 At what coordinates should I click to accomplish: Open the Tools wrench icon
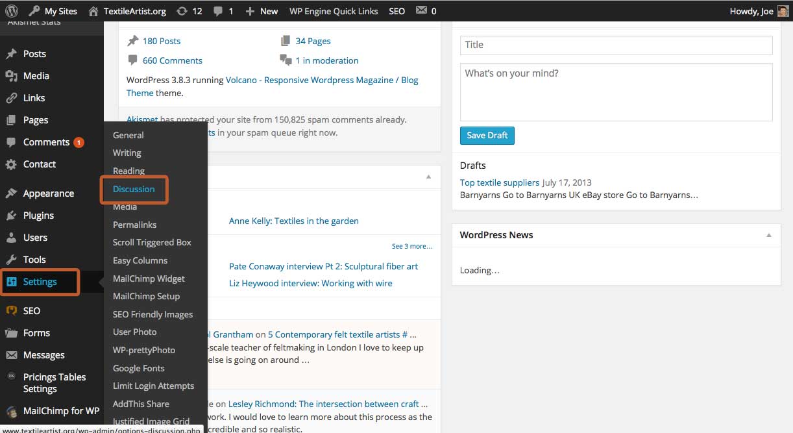(x=11, y=260)
